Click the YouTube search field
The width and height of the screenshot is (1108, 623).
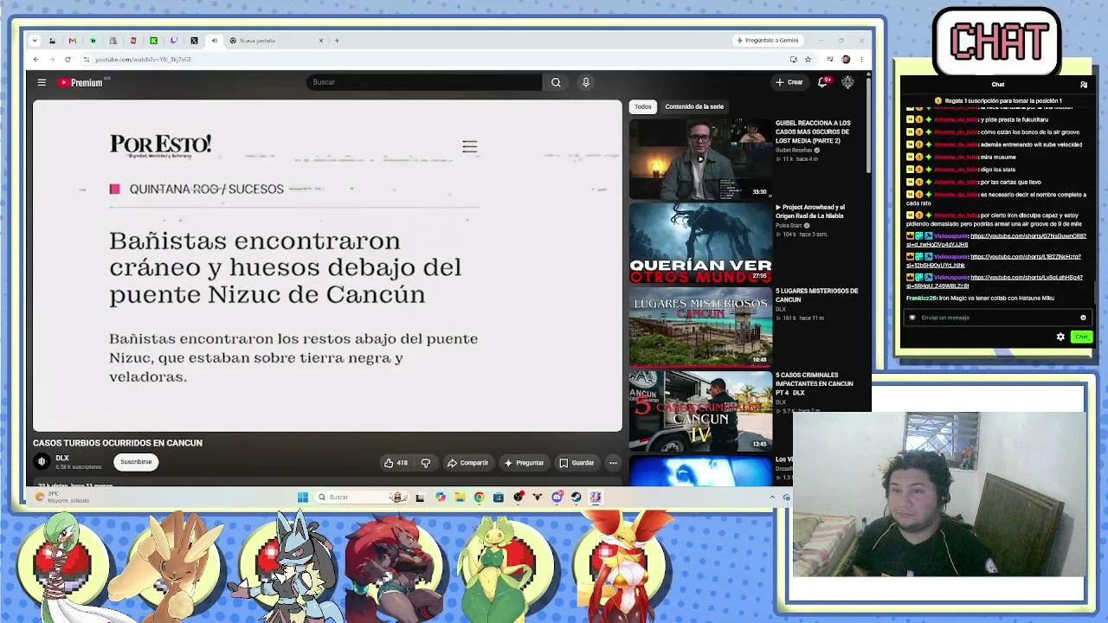pyautogui.click(x=424, y=82)
